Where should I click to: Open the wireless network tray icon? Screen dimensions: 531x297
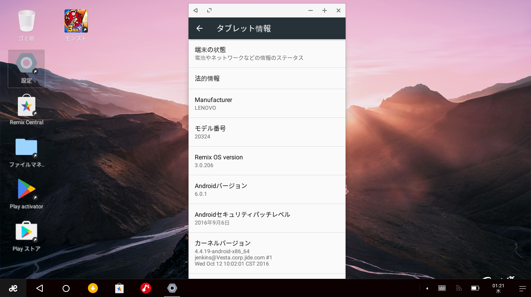tap(459, 288)
